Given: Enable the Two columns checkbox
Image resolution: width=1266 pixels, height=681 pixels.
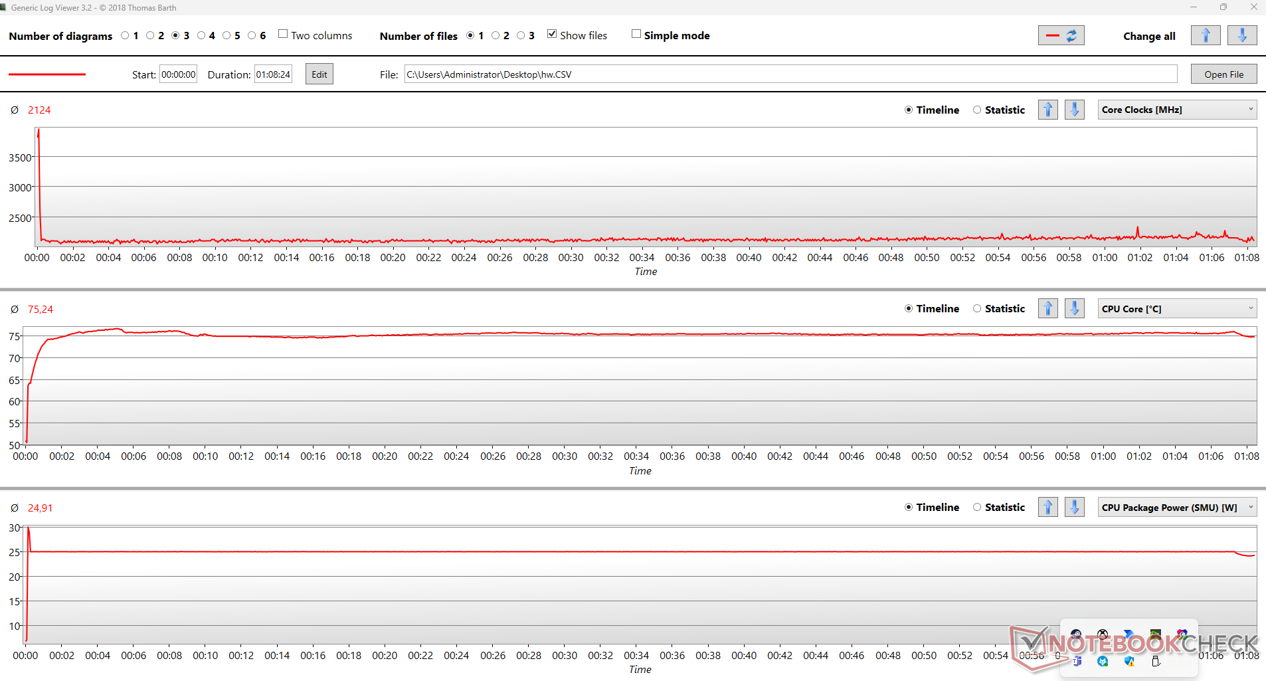Looking at the screenshot, I should [283, 35].
